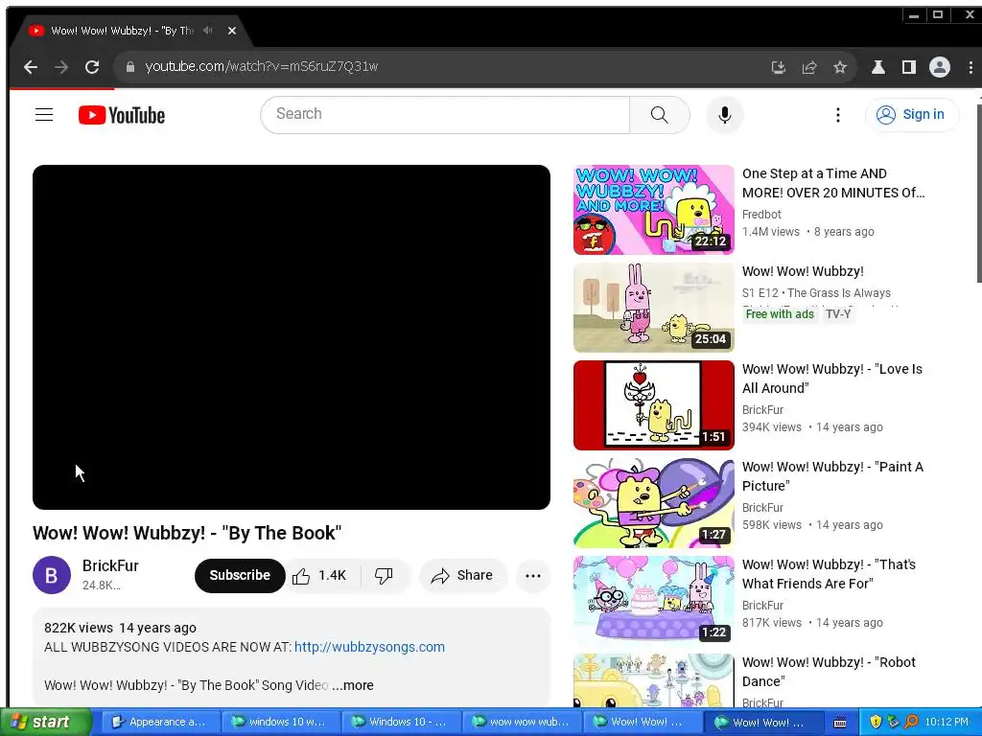Click the magnifier tray icon
Viewport: 982px width, 736px height.
click(x=910, y=723)
